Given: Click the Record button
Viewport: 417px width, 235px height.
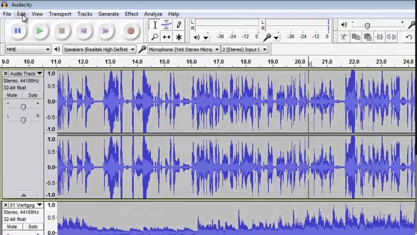Looking at the screenshot, I should [x=131, y=31].
